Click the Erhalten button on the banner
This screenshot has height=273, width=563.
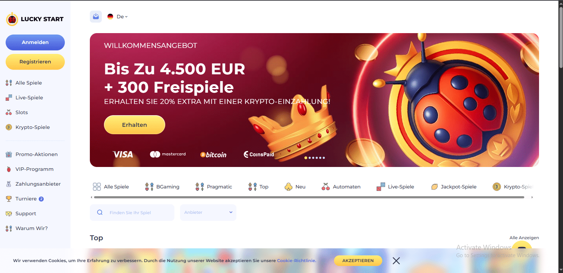click(135, 125)
